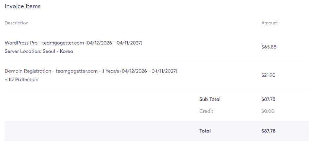The image size is (309, 143).
Task: Select the Description column header
Action: 17,23
